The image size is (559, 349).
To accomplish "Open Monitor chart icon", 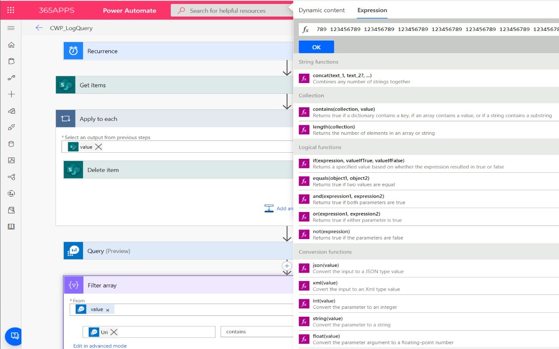I will pos(11,161).
